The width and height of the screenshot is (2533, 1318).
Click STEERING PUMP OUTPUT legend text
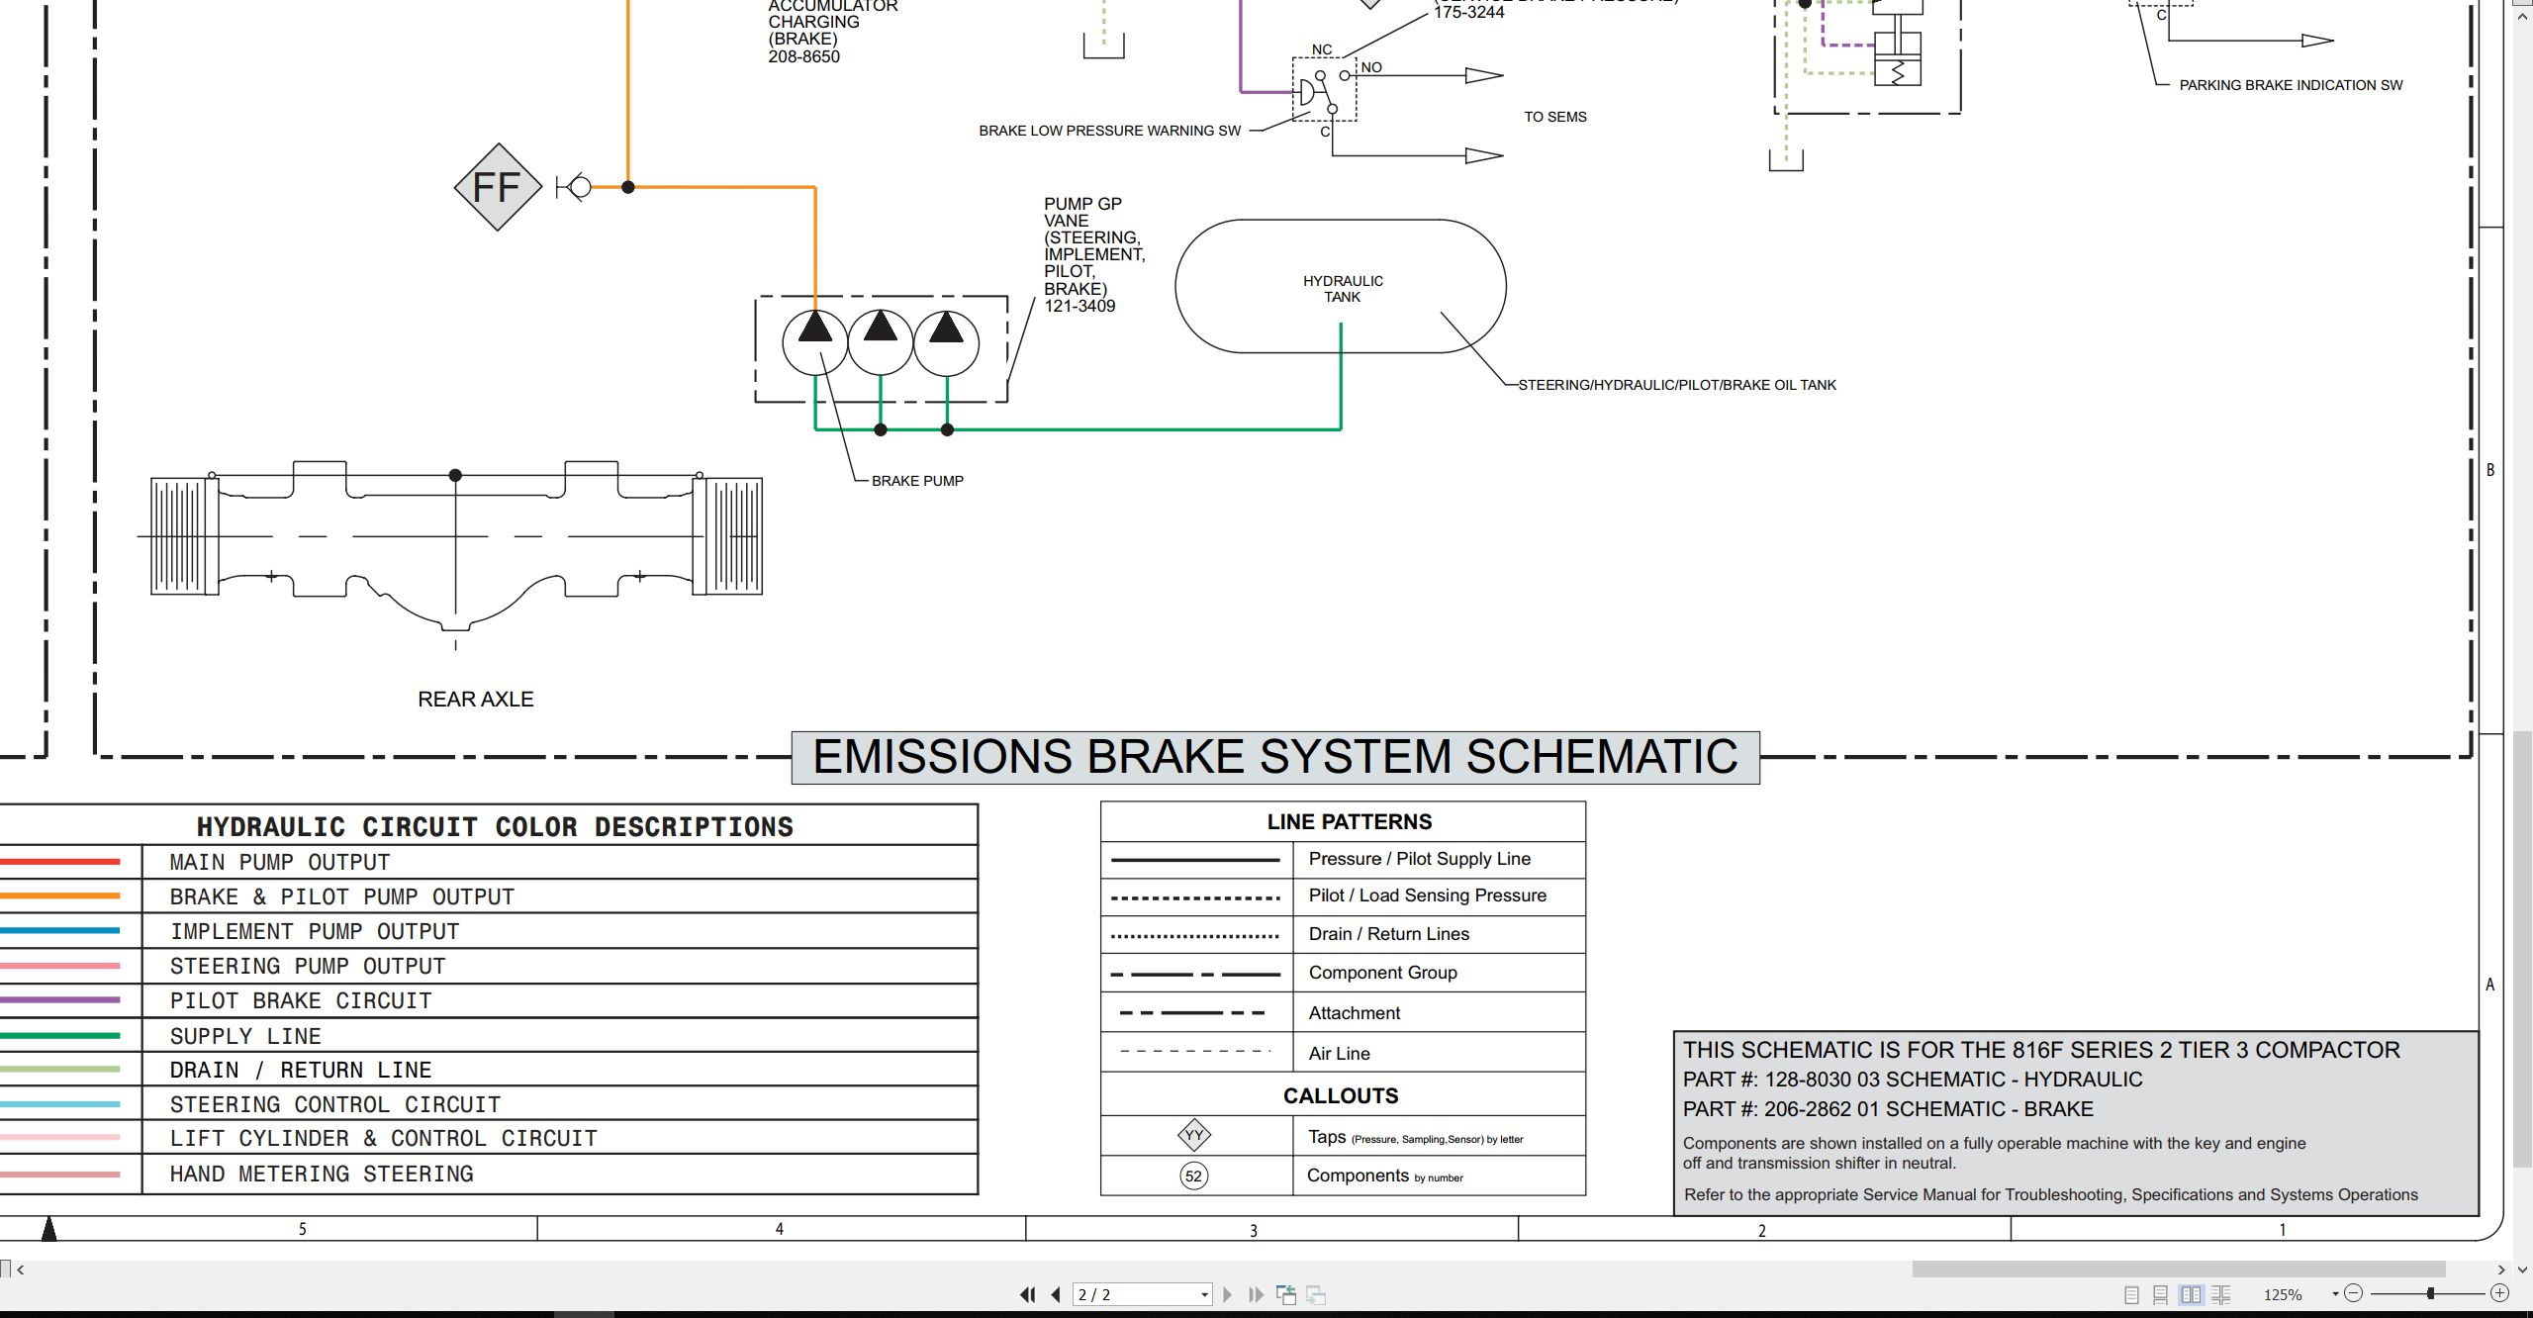(308, 967)
